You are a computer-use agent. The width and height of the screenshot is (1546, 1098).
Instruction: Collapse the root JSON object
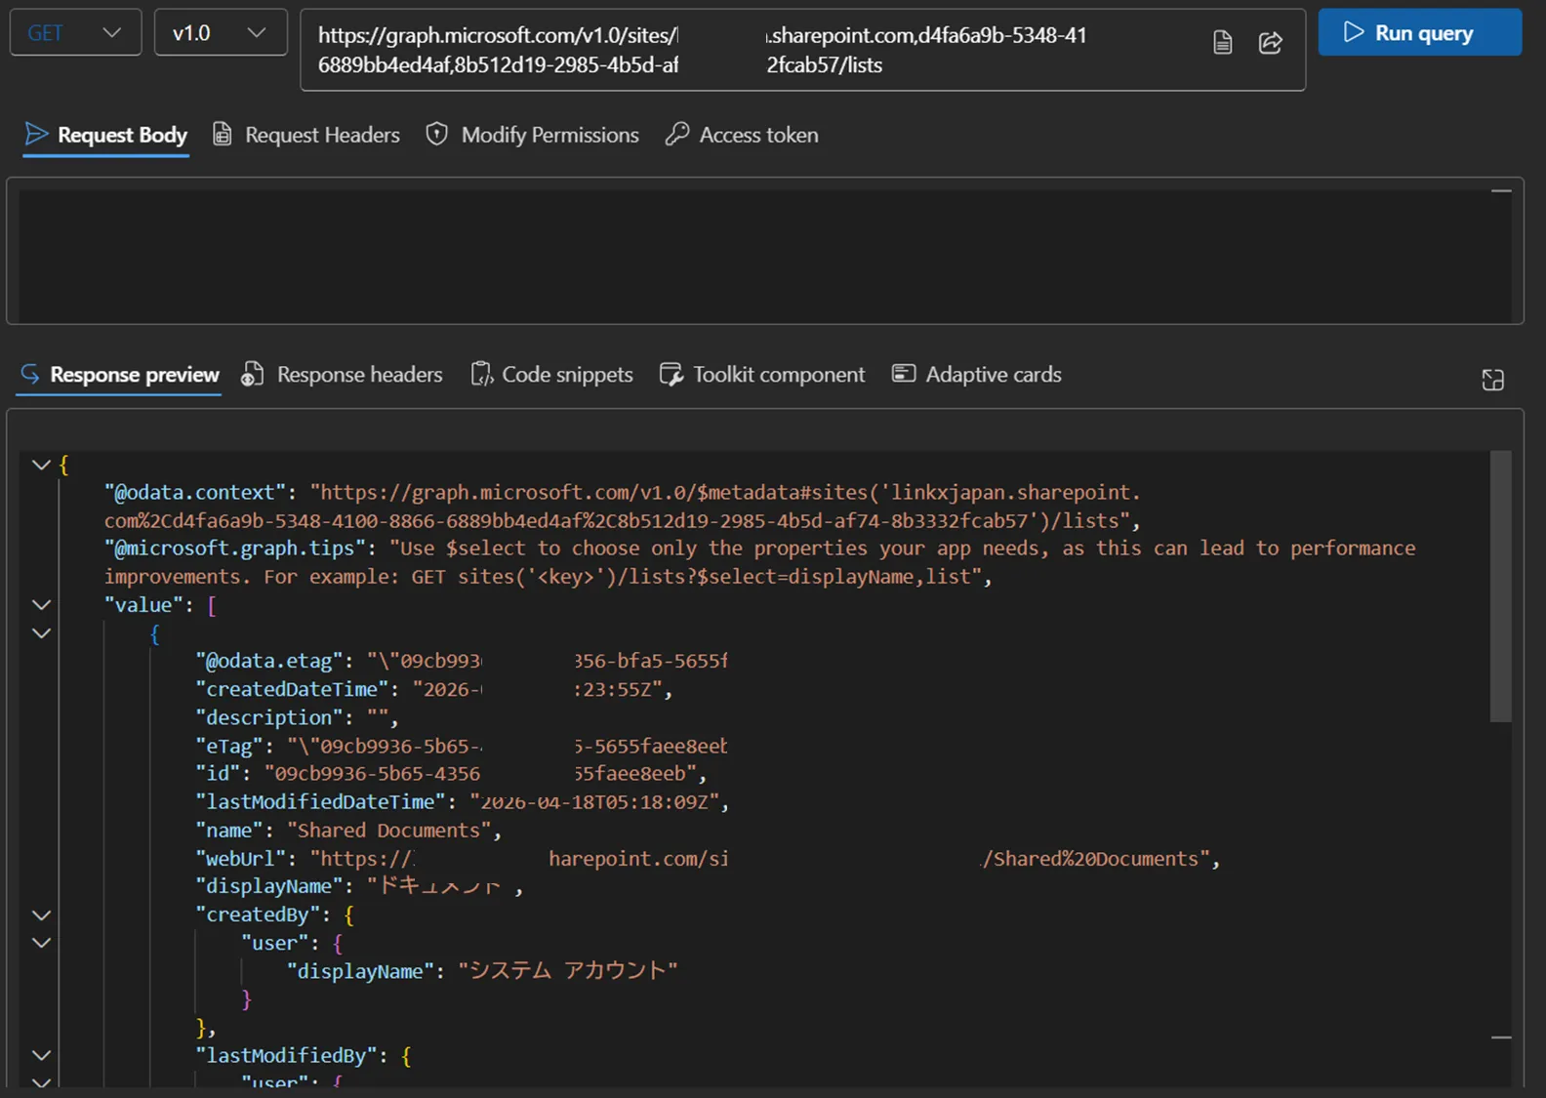[41, 465]
